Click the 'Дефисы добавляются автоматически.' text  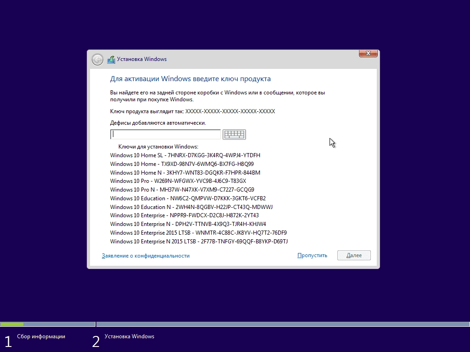pyautogui.click(x=158, y=123)
